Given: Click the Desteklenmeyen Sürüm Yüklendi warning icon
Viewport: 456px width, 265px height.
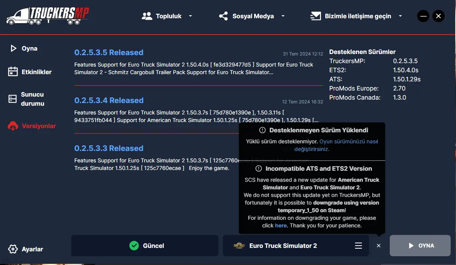Looking at the screenshot, I should (x=262, y=130).
